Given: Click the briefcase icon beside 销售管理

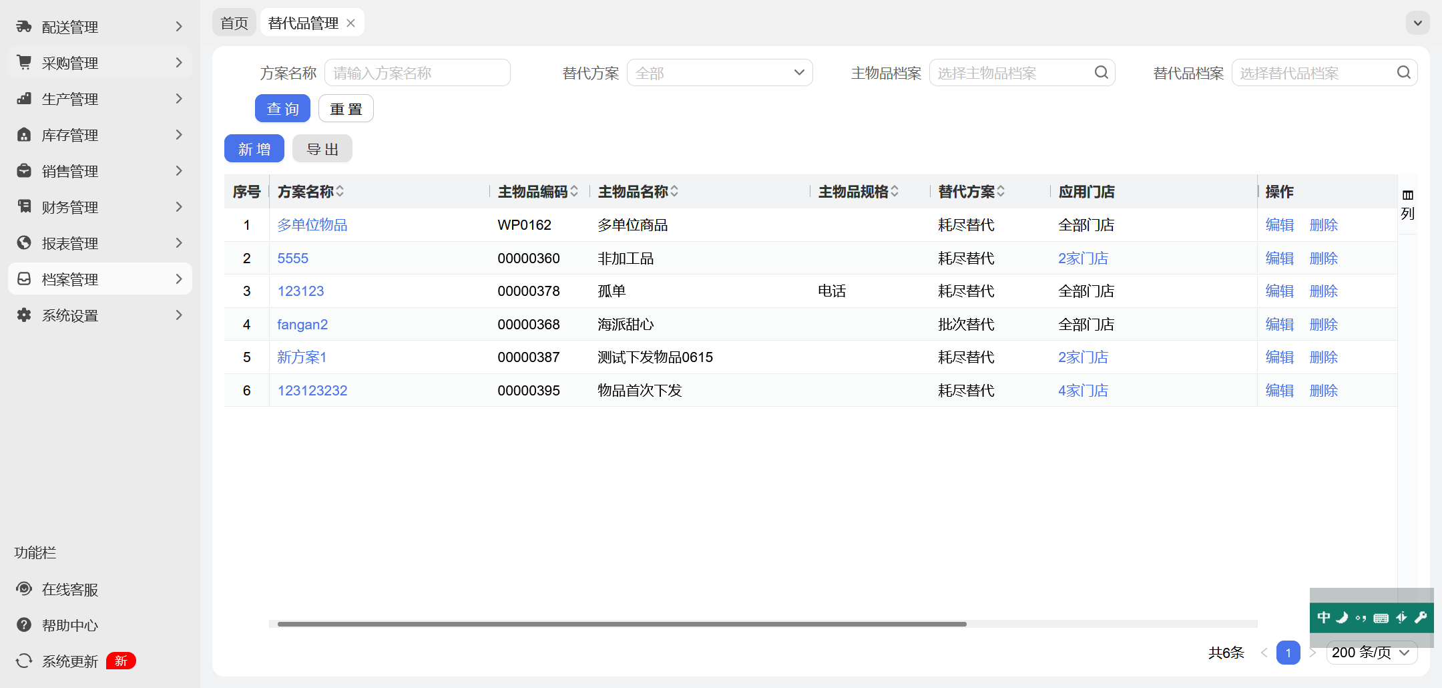Looking at the screenshot, I should pyautogui.click(x=24, y=171).
